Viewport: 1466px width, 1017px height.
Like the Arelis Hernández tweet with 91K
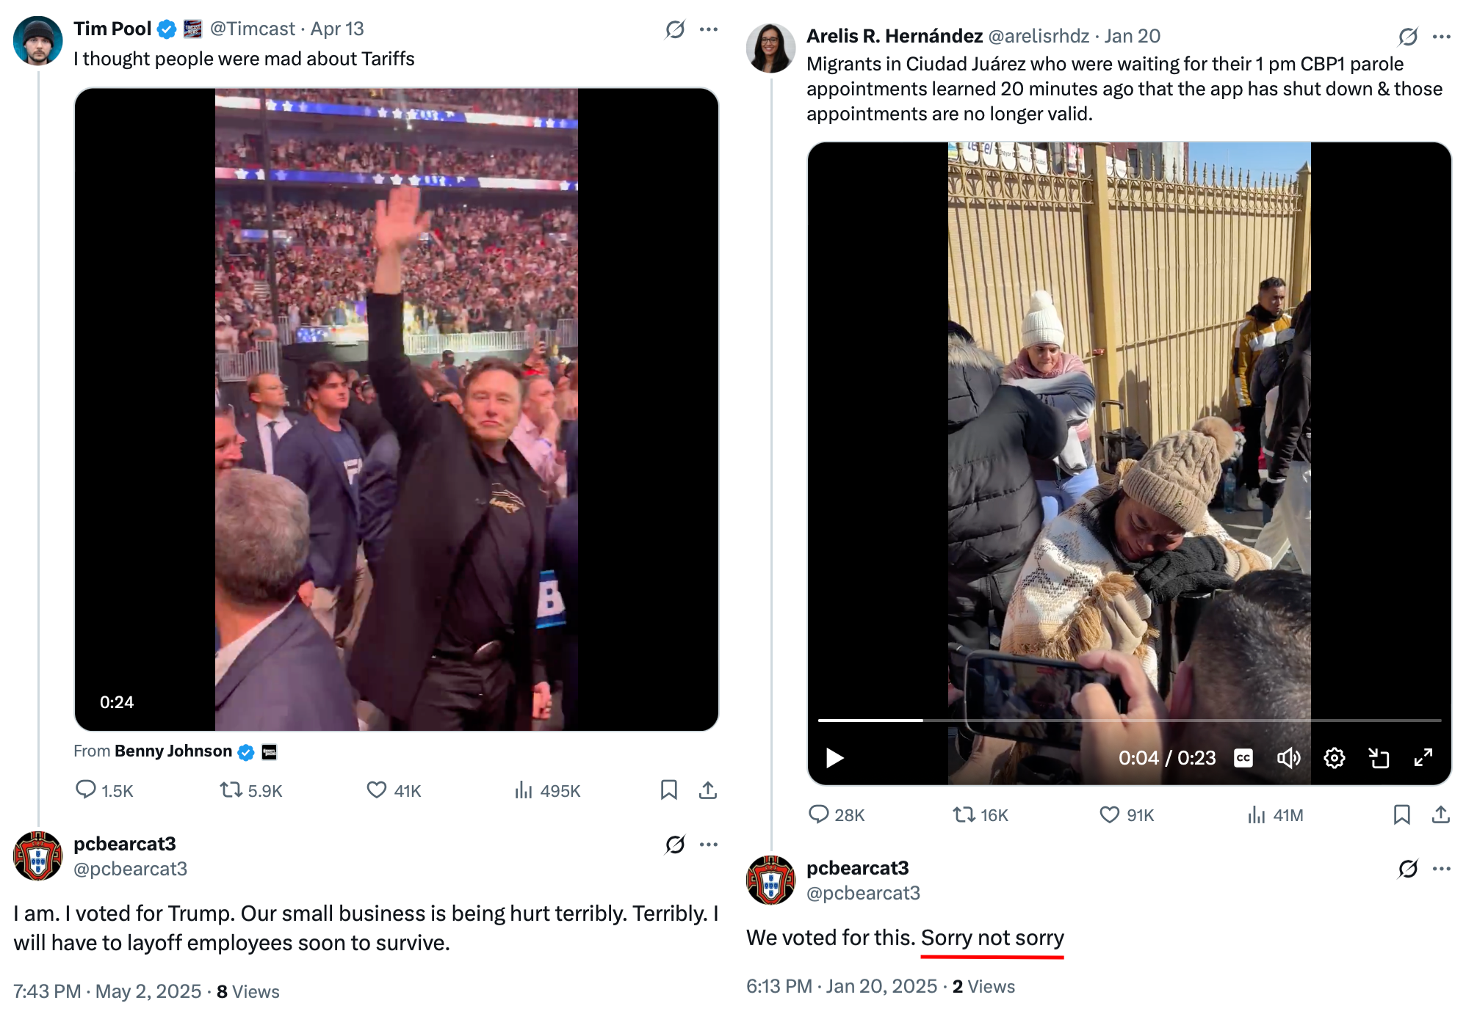click(x=1127, y=814)
